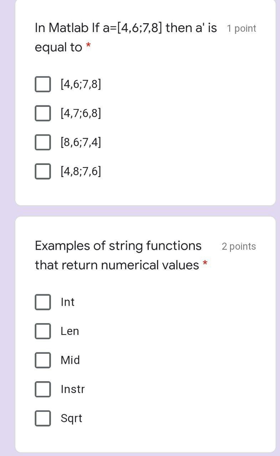The width and height of the screenshot is (280, 456).
Task: Check the Sqrt option box
Action: [x=43, y=419]
